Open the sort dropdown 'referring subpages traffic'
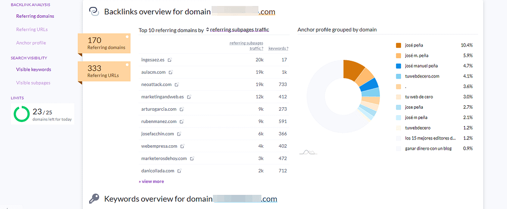 [x=238, y=30]
